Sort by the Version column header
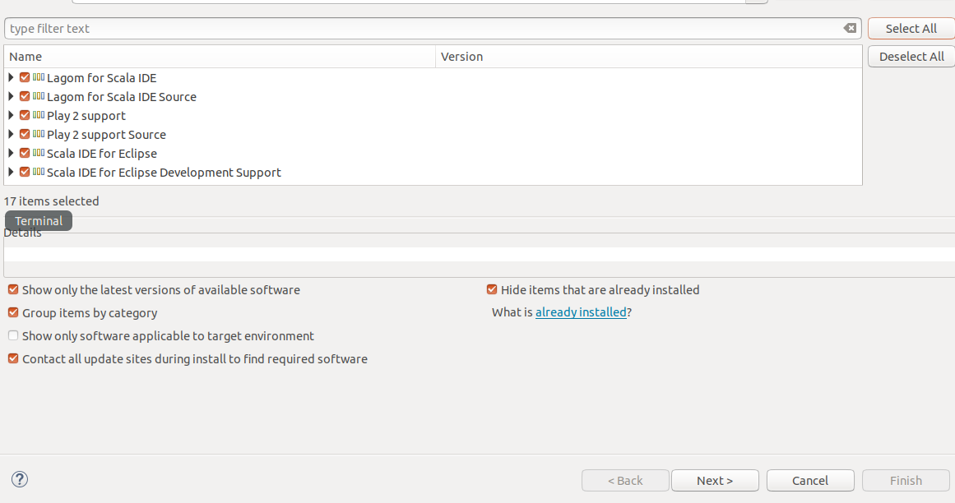Viewport: 955px width, 503px height. [649, 57]
